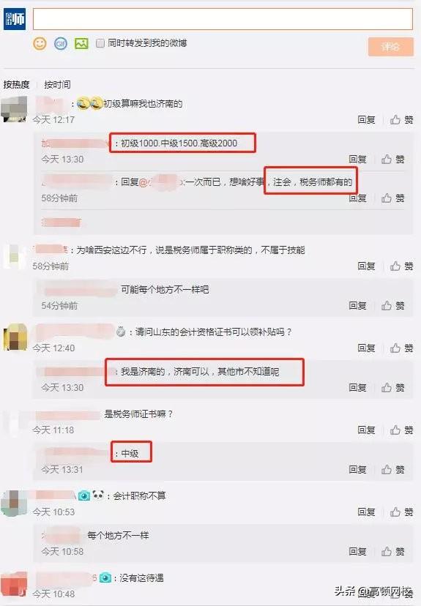This screenshot has height=606, width=421.
Task: Sort comments by 按时间
Action: click(x=57, y=84)
